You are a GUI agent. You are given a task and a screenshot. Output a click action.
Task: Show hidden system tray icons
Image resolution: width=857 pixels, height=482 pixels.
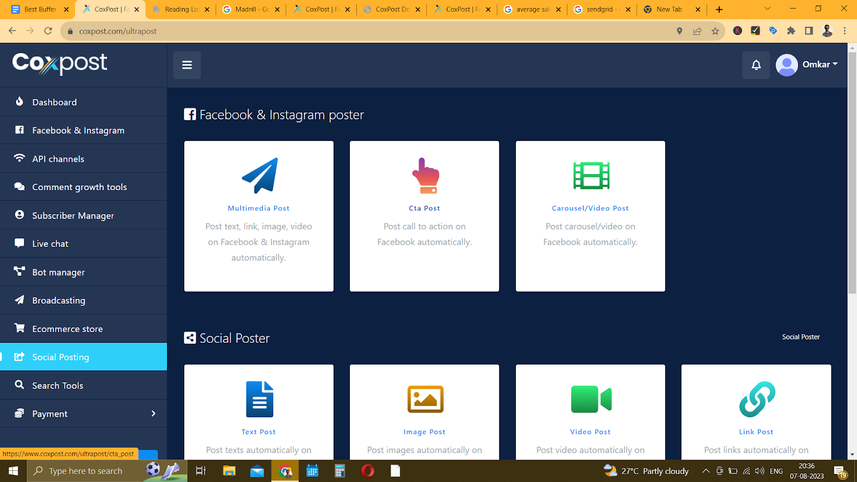[706, 471]
